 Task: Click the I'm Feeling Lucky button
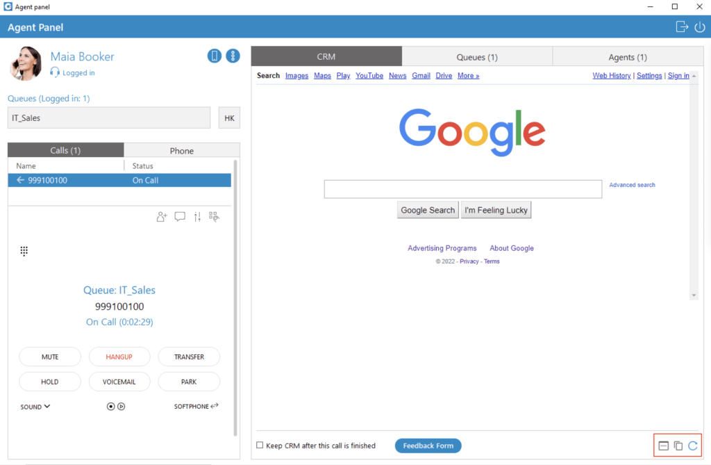[496, 210]
